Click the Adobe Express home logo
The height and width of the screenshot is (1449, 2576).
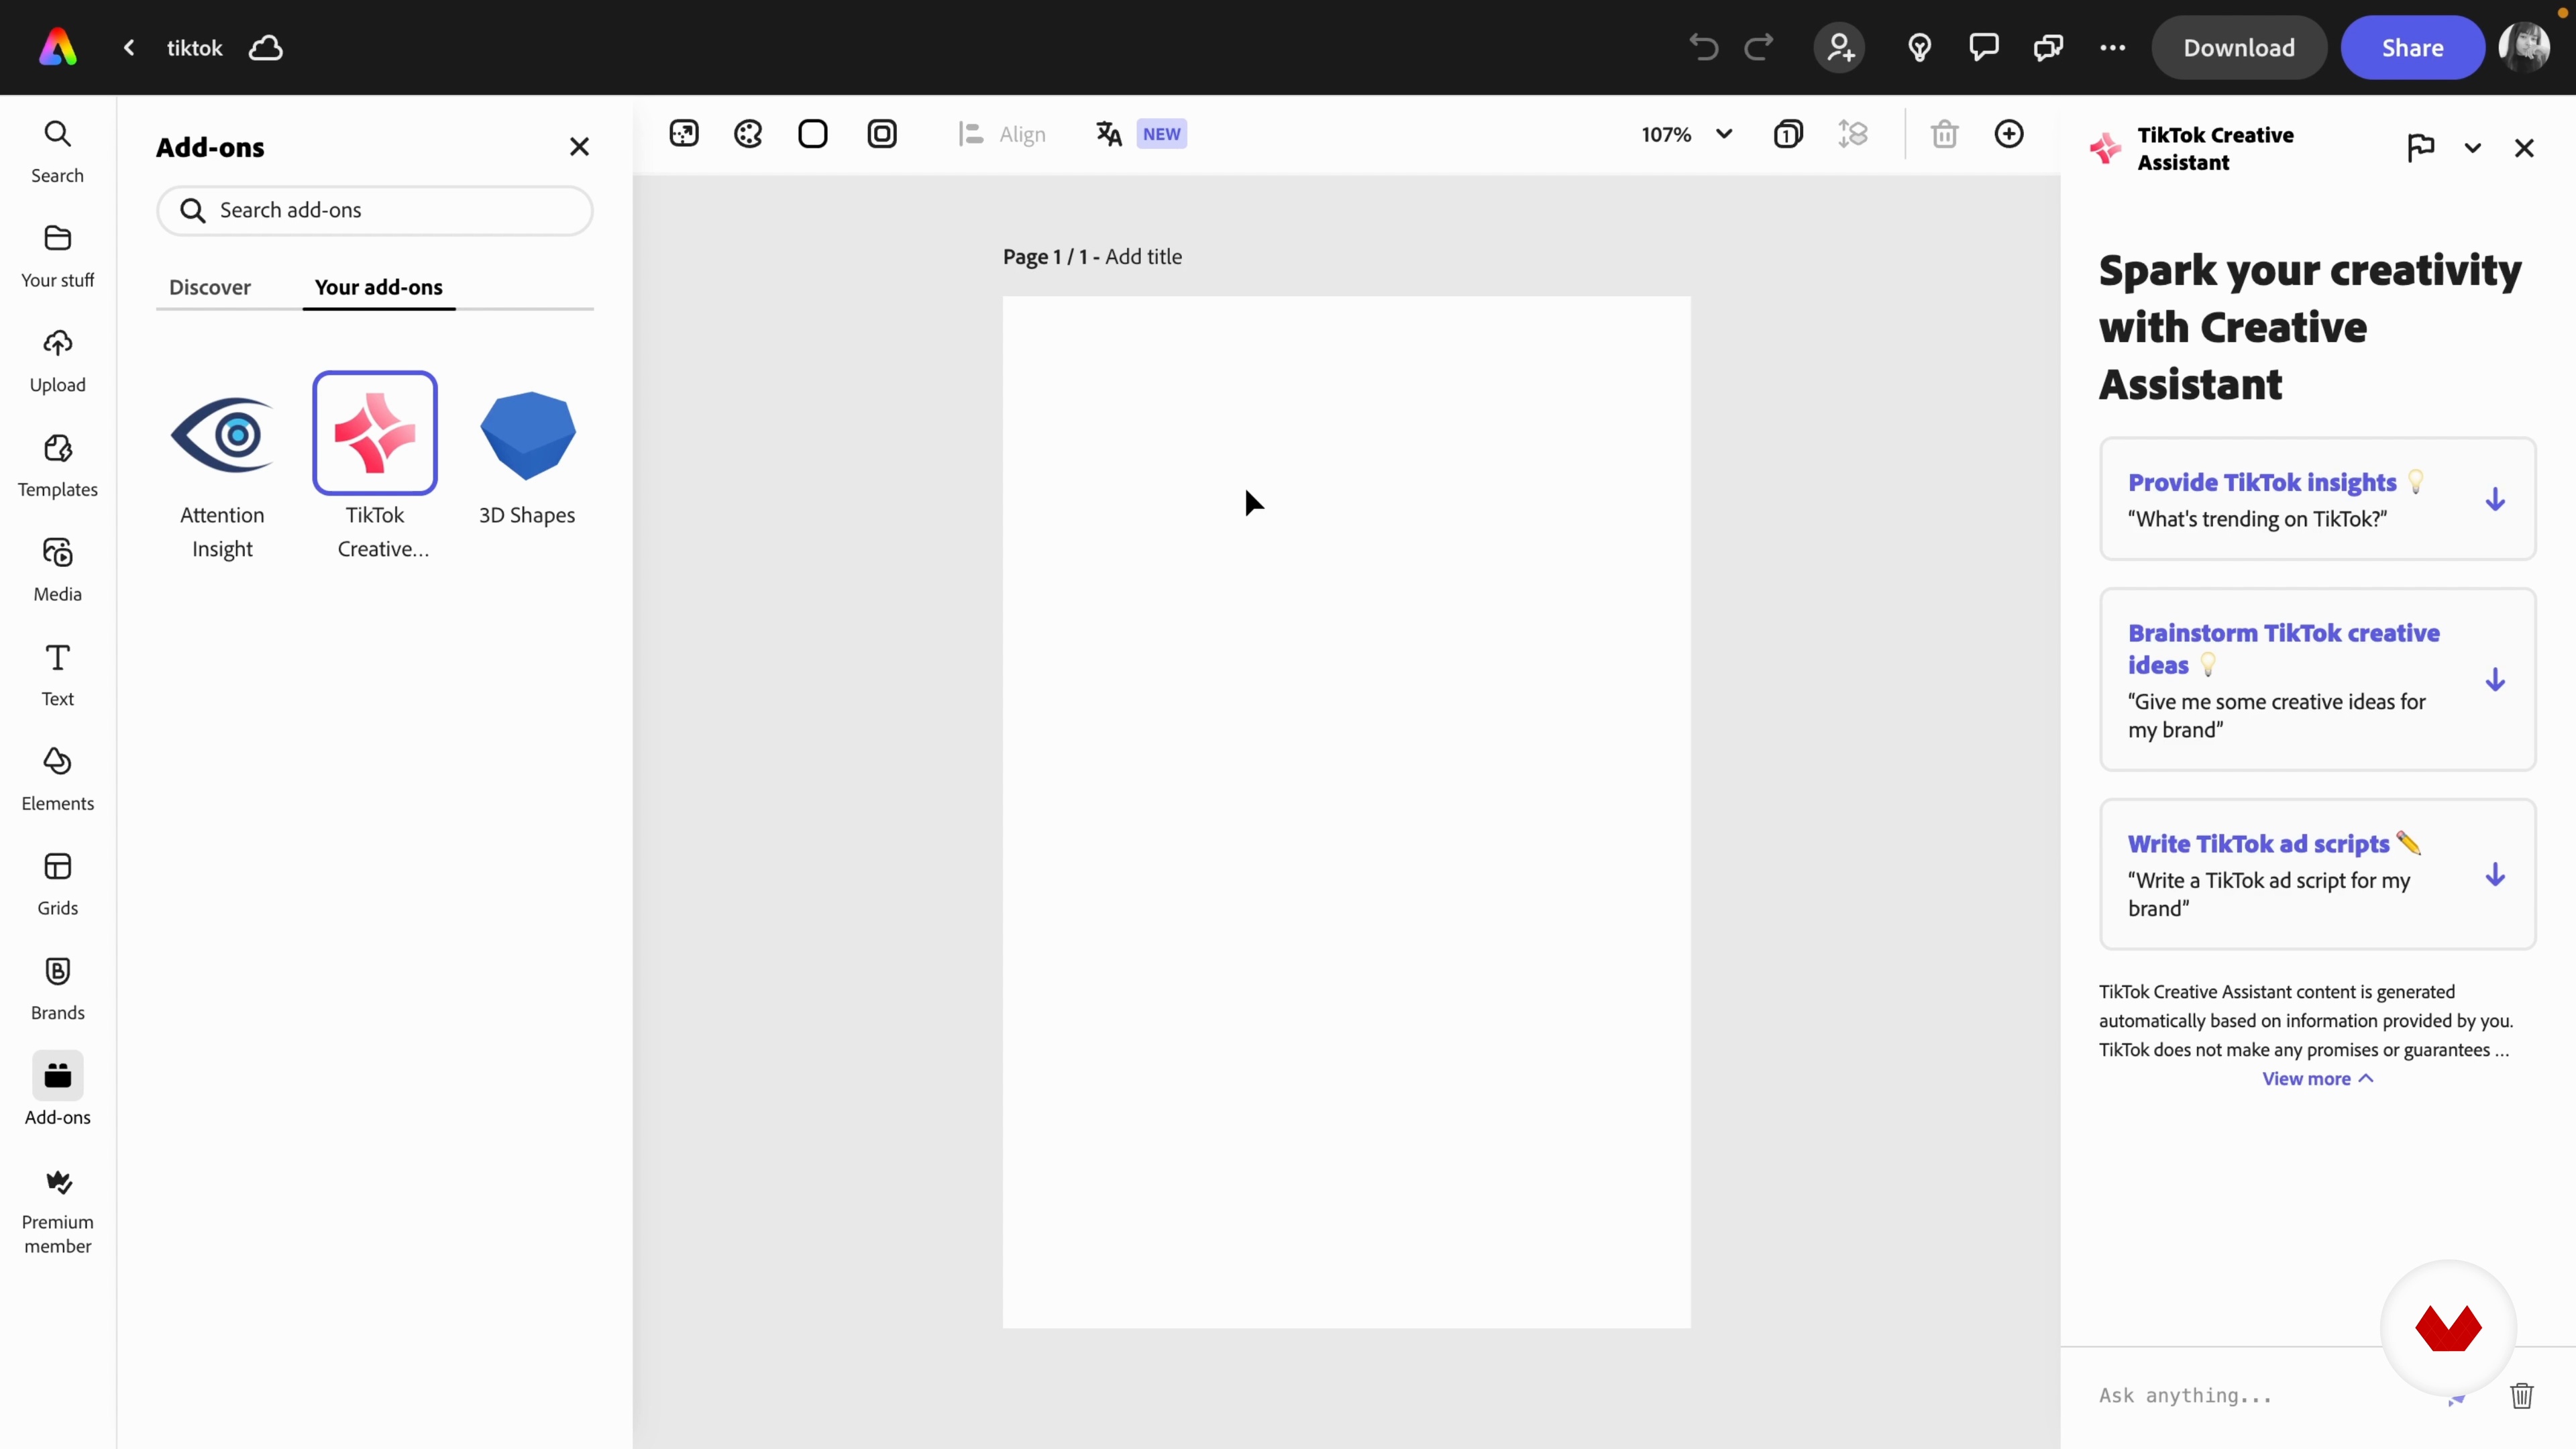[58, 47]
